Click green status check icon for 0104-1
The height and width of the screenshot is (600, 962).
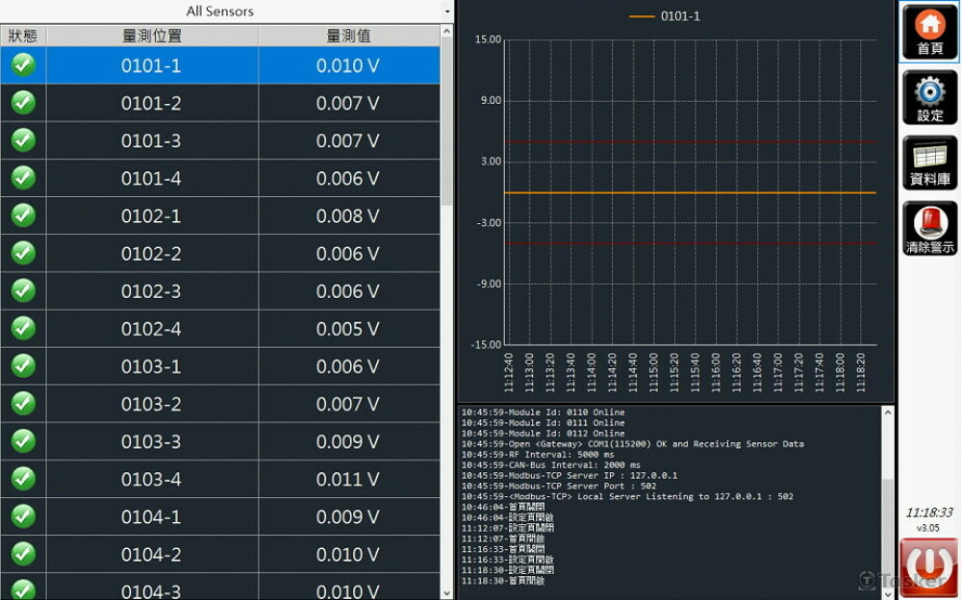coord(23,516)
